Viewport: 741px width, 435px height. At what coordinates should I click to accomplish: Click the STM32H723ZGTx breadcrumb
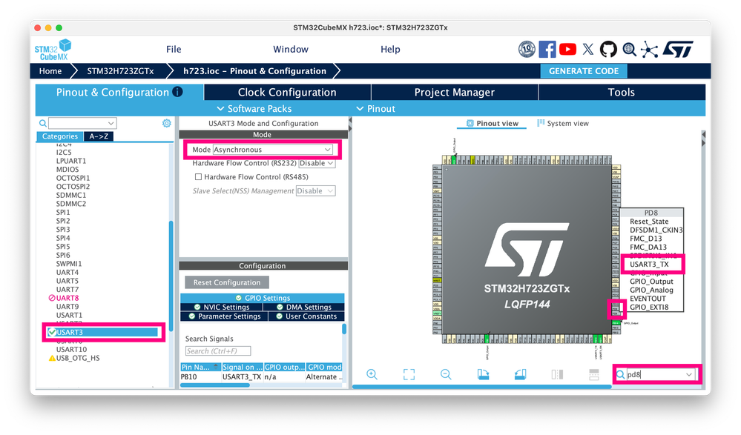click(120, 71)
